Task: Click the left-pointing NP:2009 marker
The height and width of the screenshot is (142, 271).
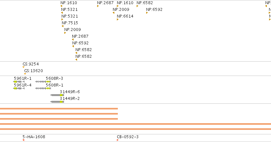Action: (114, 13)
